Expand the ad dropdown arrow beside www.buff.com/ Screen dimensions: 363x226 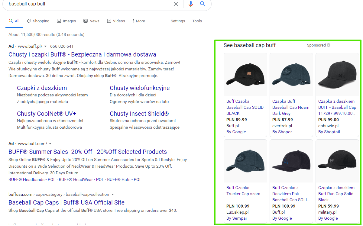click(x=50, y=144)
